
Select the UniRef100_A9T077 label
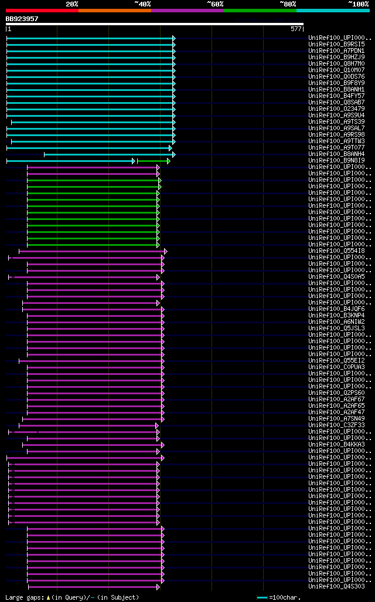click(x=336, y=147)
